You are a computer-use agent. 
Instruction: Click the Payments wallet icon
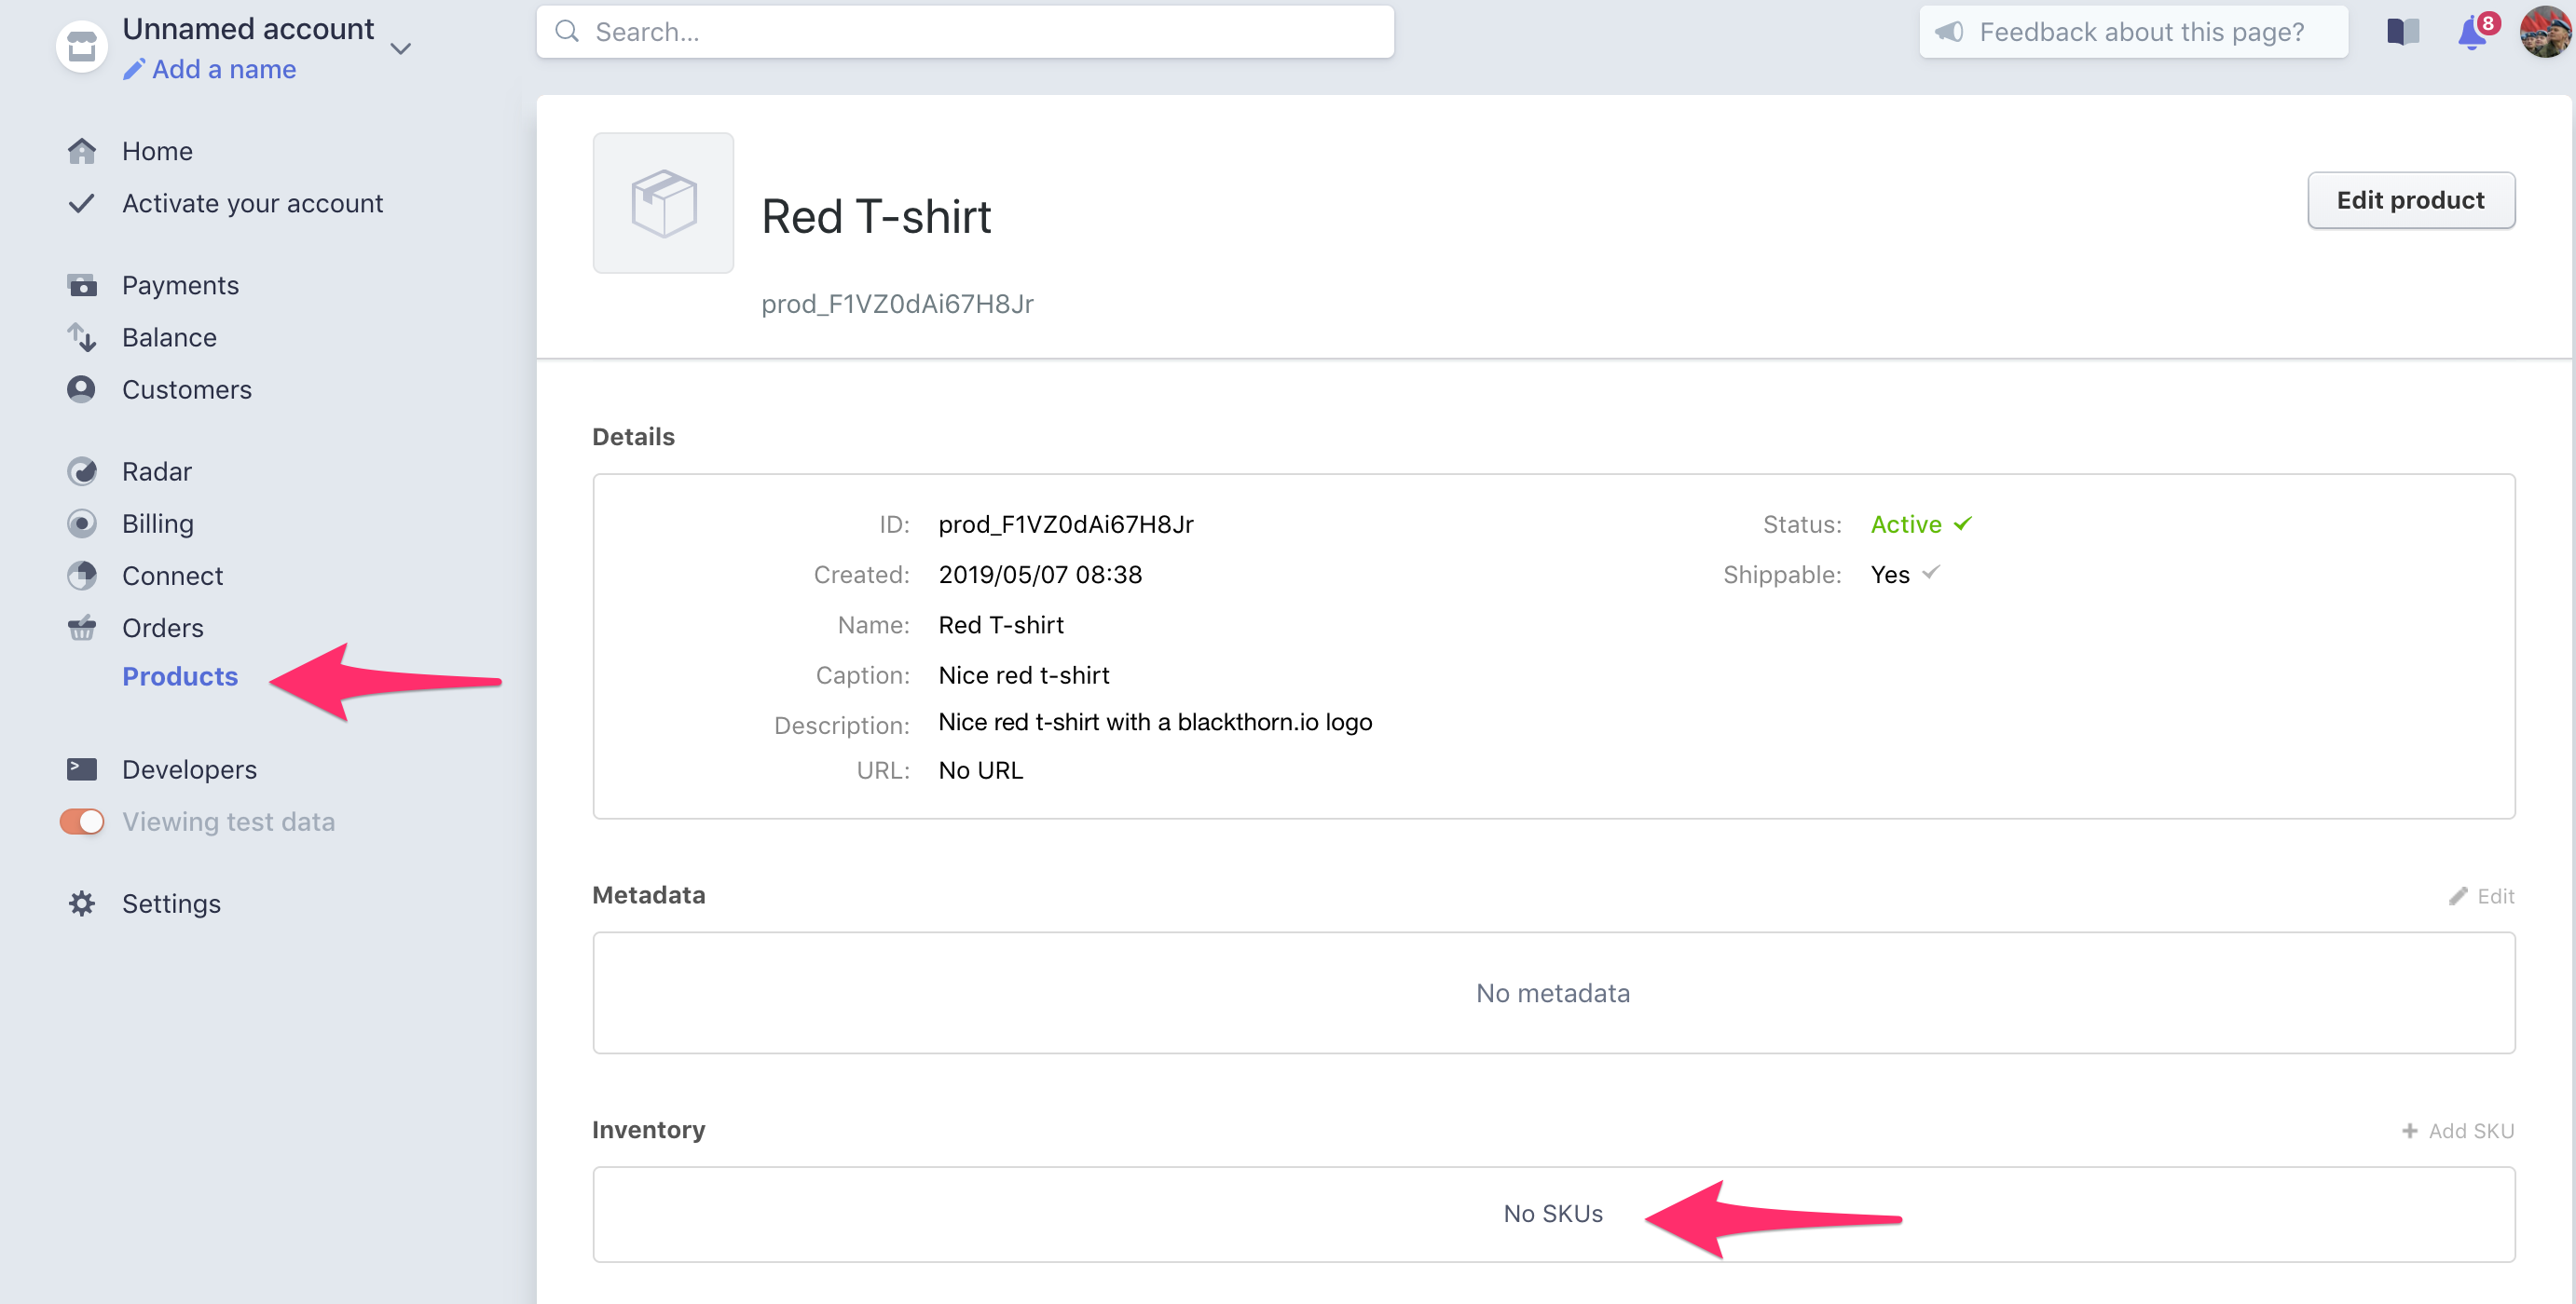click(82, 286)
